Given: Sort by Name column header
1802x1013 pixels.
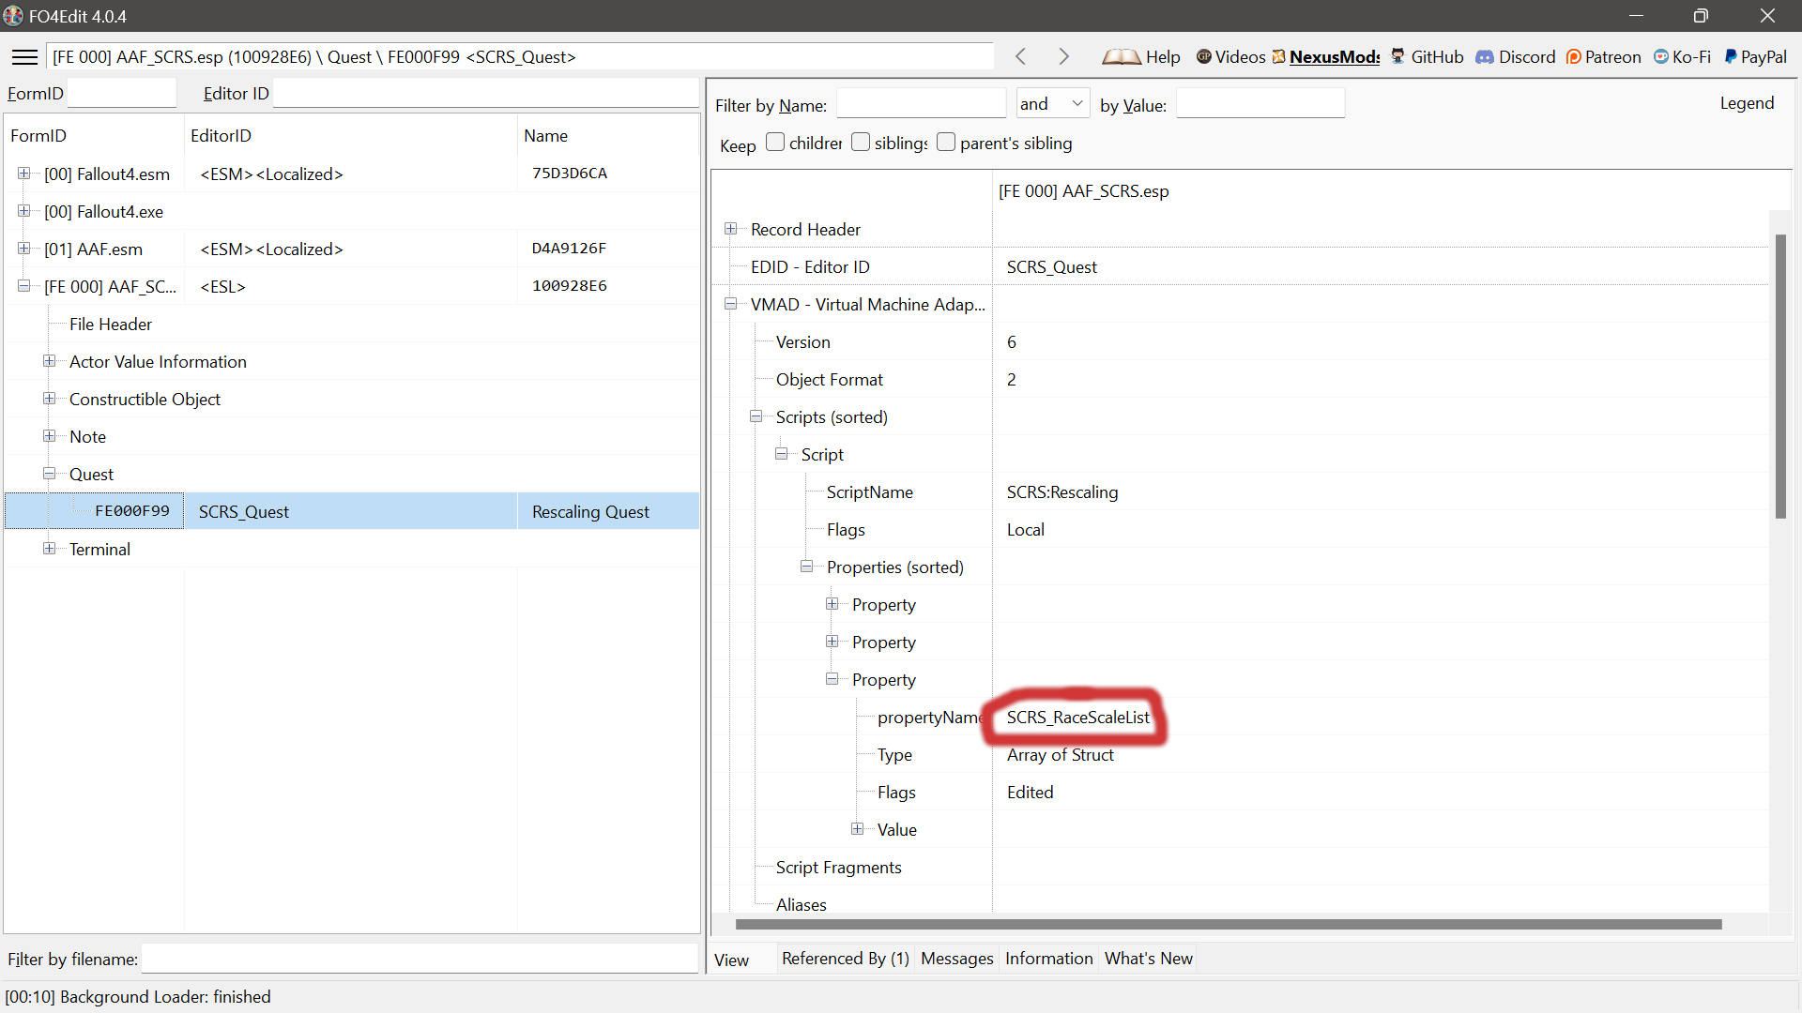Looking at the screenshot, I should (x=608, y=135).
